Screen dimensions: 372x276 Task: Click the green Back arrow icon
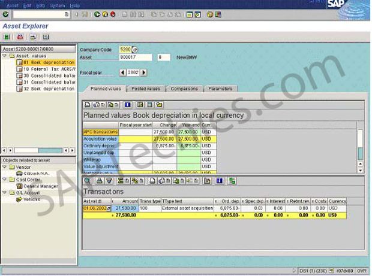click(x=97, y=14)
